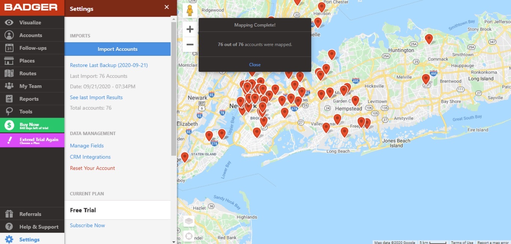
Task: Click the Settings gear icon
Action: [x=9, y=240]
